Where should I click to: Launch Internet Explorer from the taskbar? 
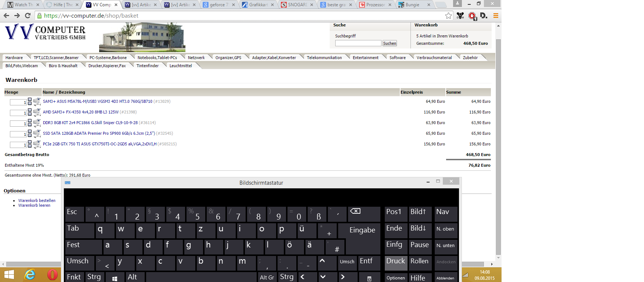tap(30, 275)
